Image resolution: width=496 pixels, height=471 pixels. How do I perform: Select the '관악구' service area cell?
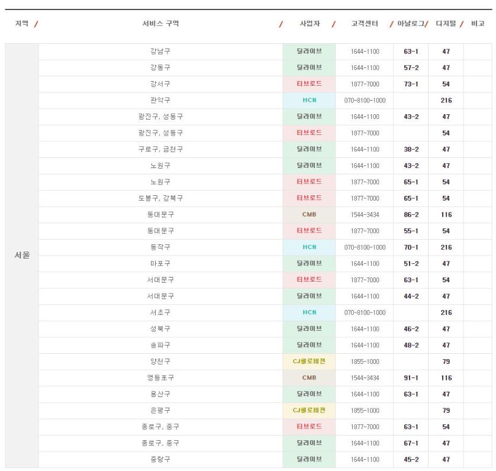tap(160, 100)
